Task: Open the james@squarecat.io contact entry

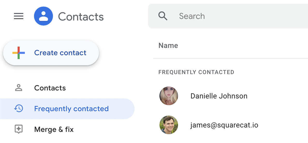Action: click(224, 125)
